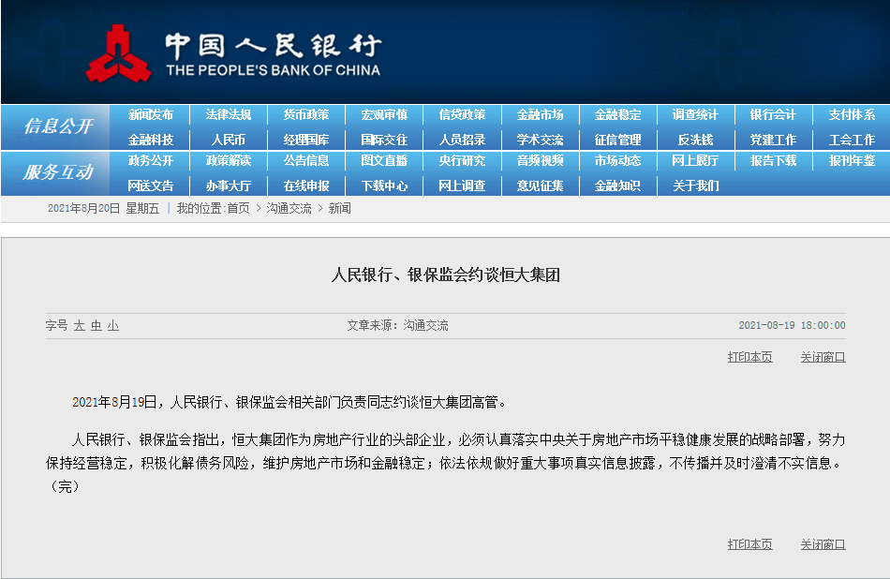Select 市场动态 menu item
This screenshot has height=579, width=890.
click(617, 160)
